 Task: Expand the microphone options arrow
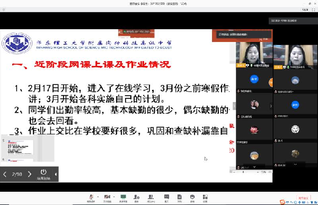click(98, 197)
